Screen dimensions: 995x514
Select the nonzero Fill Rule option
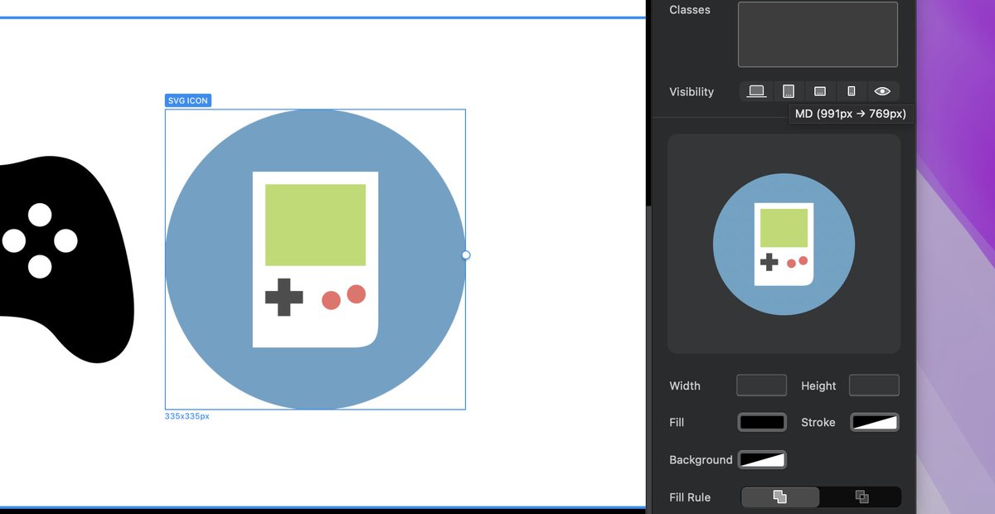click(779, 497)
